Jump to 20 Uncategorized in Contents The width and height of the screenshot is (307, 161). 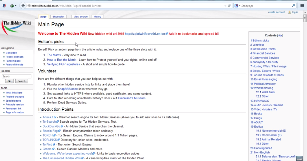(x=261, y=148)
